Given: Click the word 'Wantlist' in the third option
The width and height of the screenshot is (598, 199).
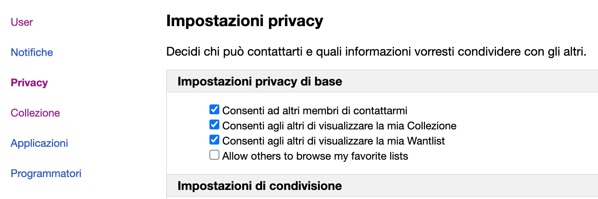Looking at the screenshot, I should coord(426,141).
